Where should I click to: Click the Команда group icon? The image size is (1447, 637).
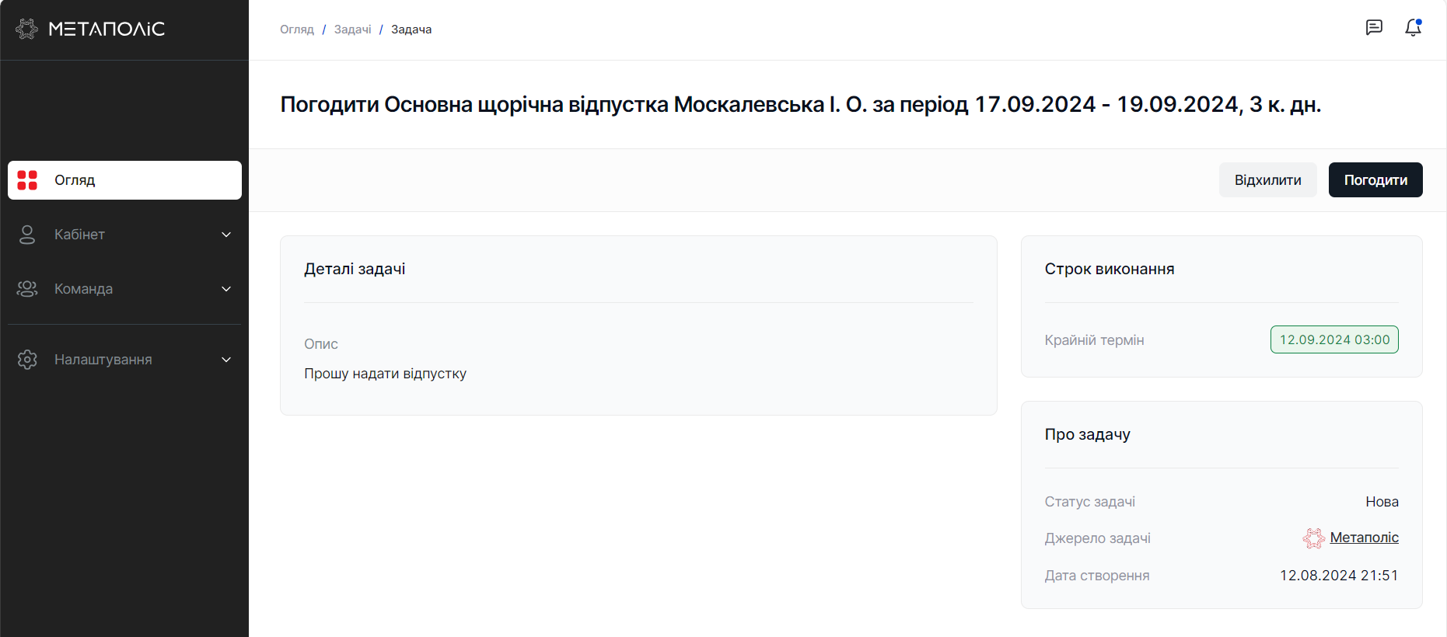pyautogui.click(x=27, y=289)
